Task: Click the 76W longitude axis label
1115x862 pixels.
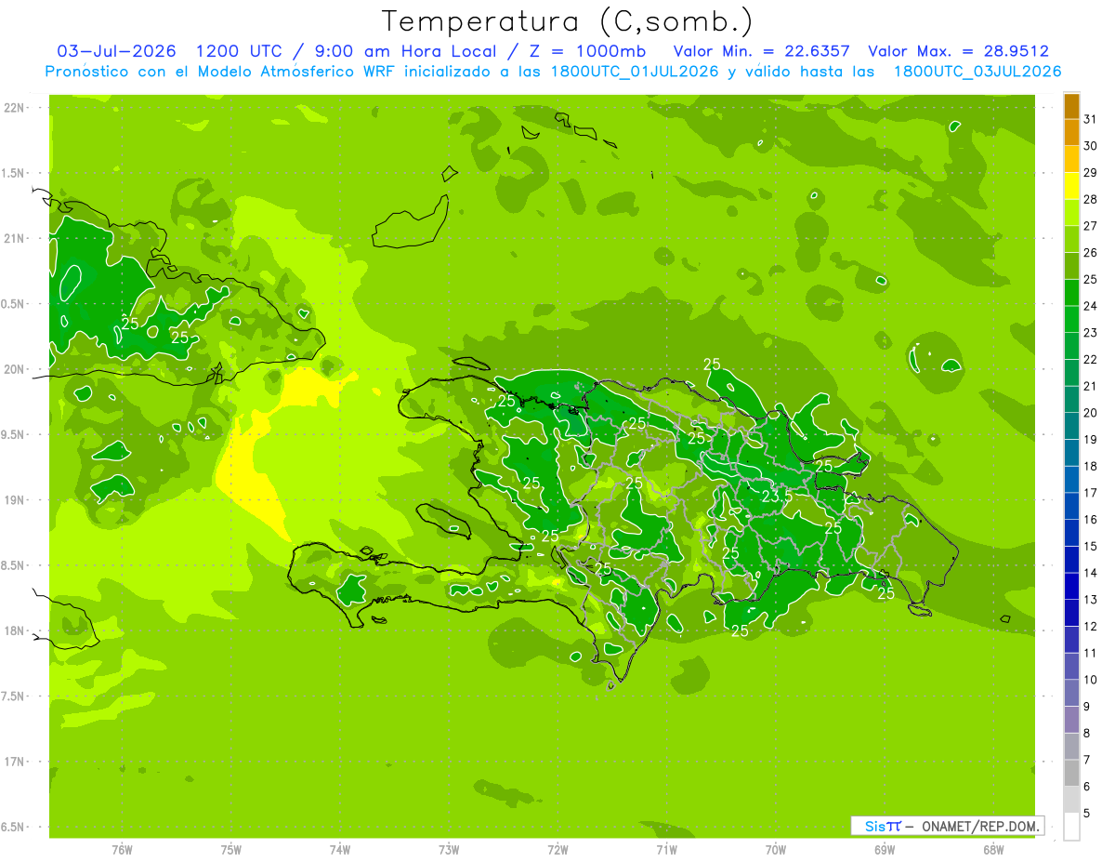Action: (x=122, y=850)
